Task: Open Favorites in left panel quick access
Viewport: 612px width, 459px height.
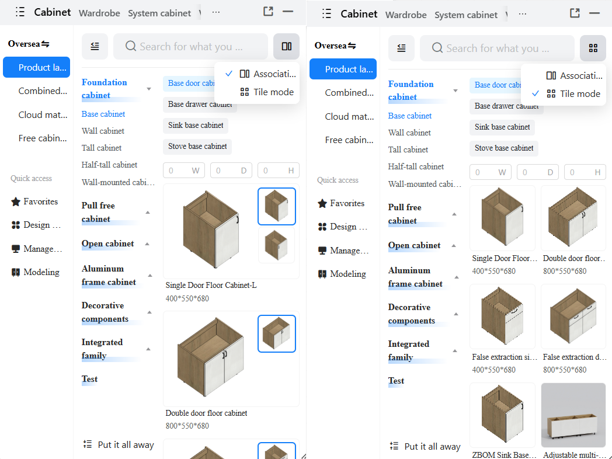Action: pos(34,202)
